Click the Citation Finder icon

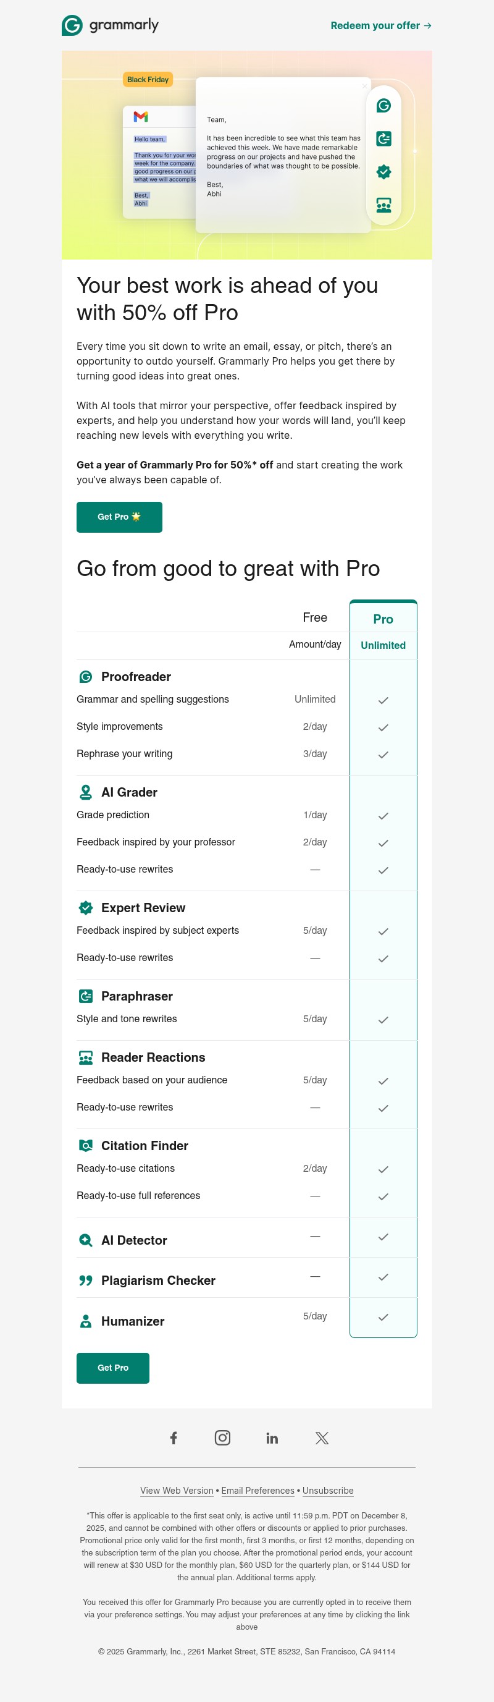pyautogui.click(x=85, y=1146)
